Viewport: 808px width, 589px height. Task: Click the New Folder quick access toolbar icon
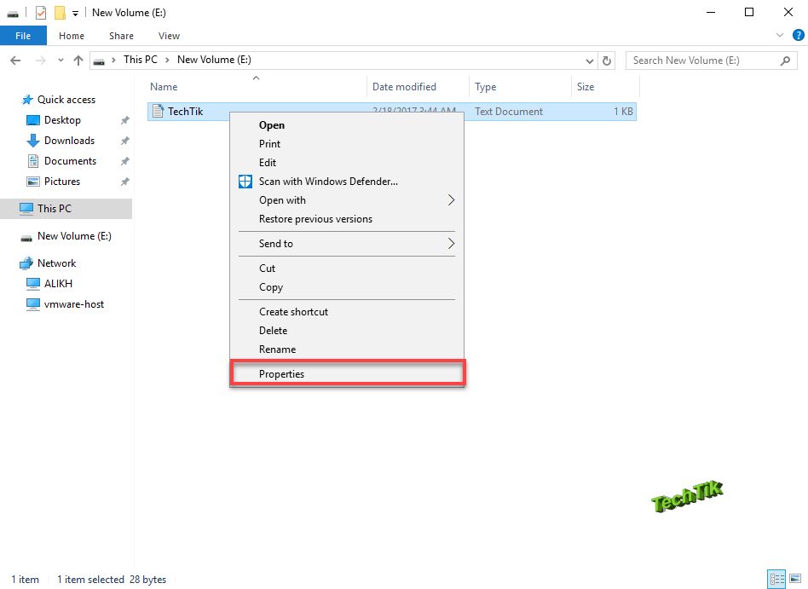tap(61, 13)
